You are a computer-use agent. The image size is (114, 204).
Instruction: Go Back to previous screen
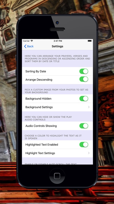click(29, 46)
